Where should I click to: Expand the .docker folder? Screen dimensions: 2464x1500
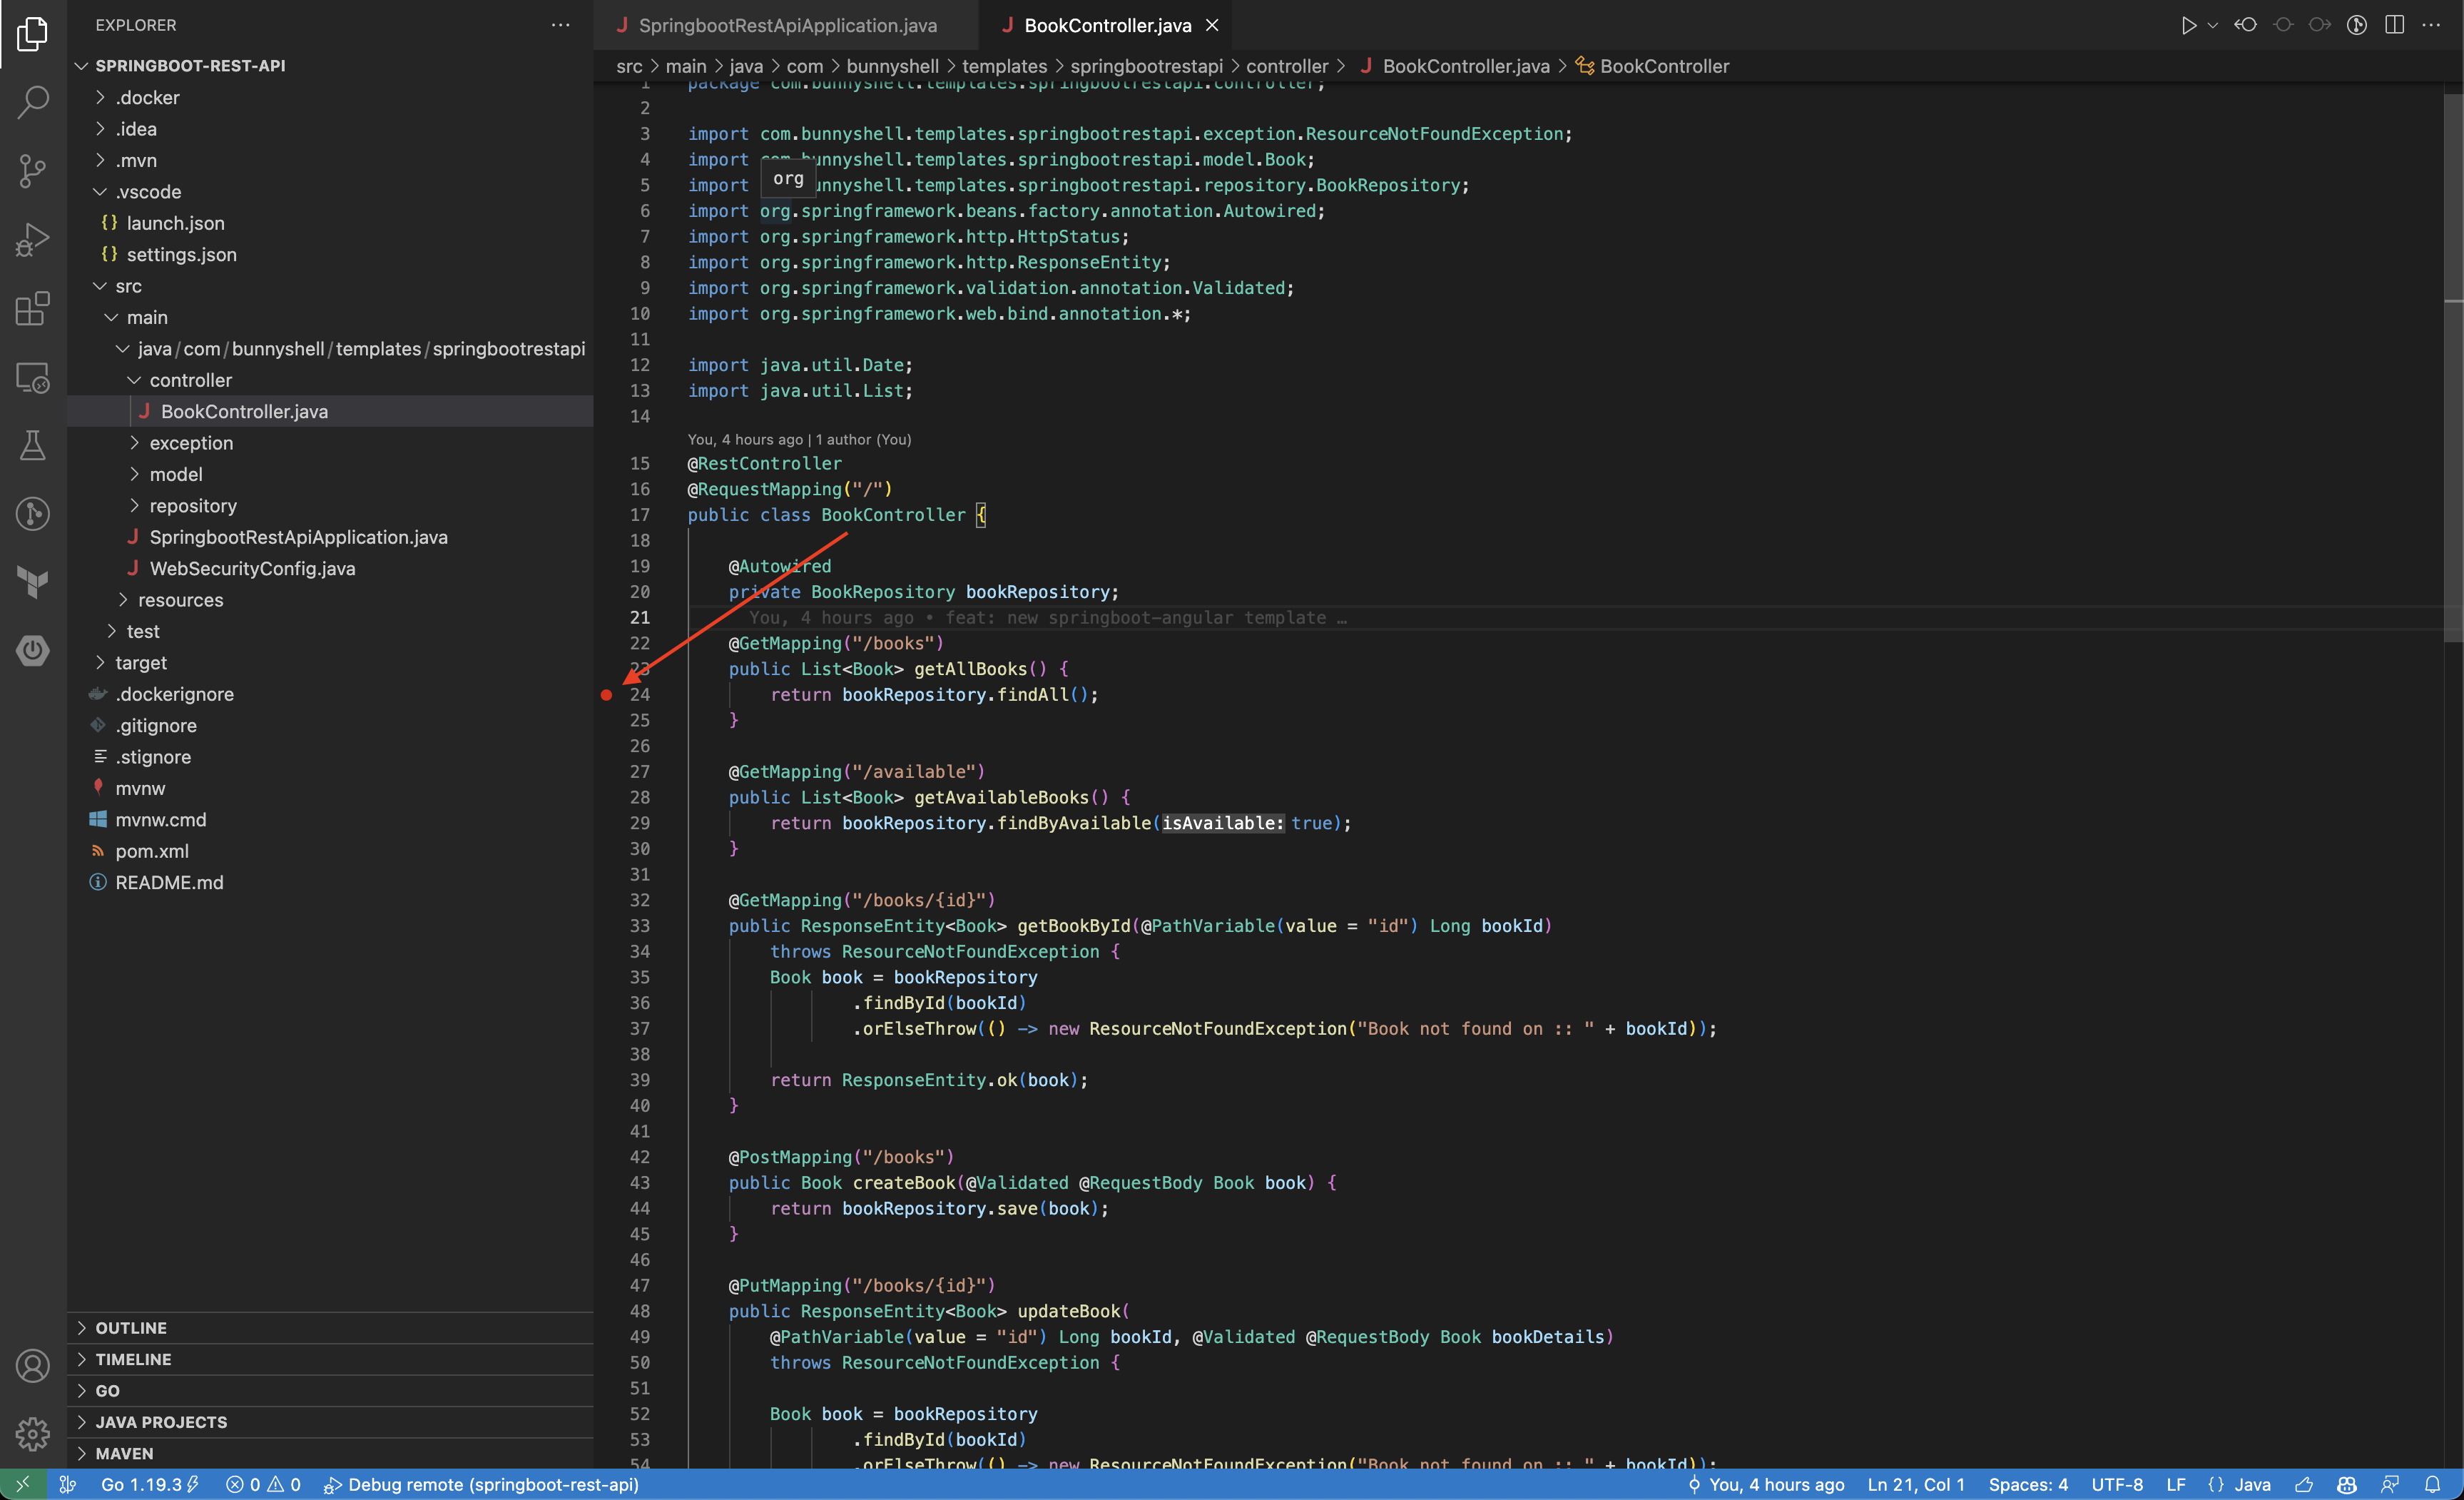pyautogui.click(x=330, y=98)
